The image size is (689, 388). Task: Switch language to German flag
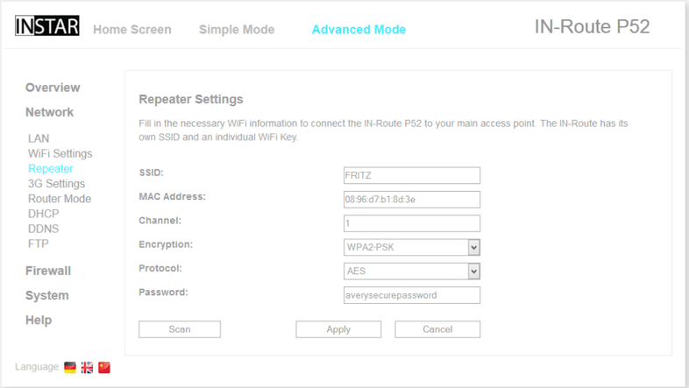[x=70, y=368]
